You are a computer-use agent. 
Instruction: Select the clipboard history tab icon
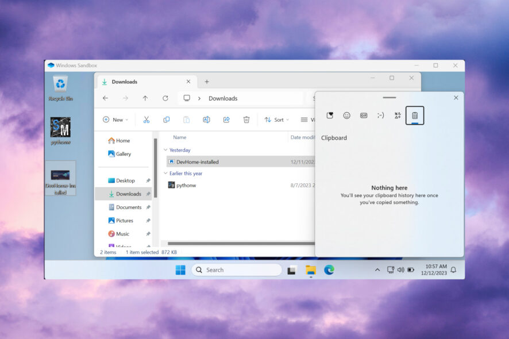415,115
